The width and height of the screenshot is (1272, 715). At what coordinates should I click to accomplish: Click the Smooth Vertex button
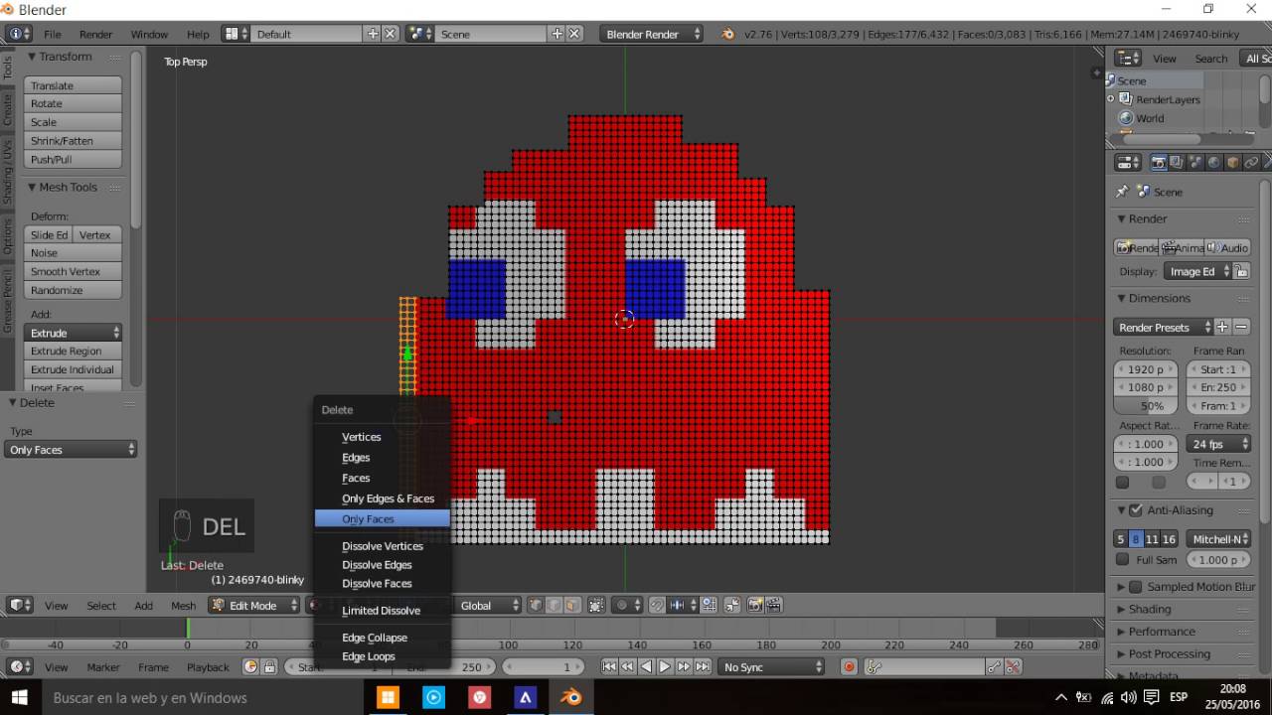(73, 271)
